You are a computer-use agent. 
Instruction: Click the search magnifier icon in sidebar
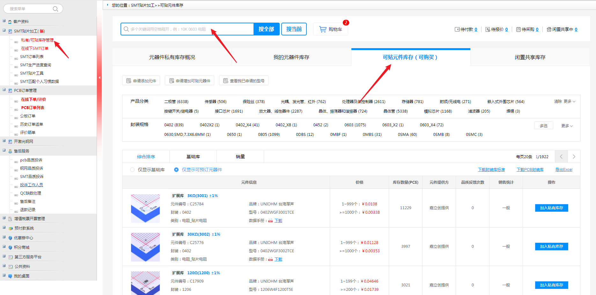pos(55,9)
